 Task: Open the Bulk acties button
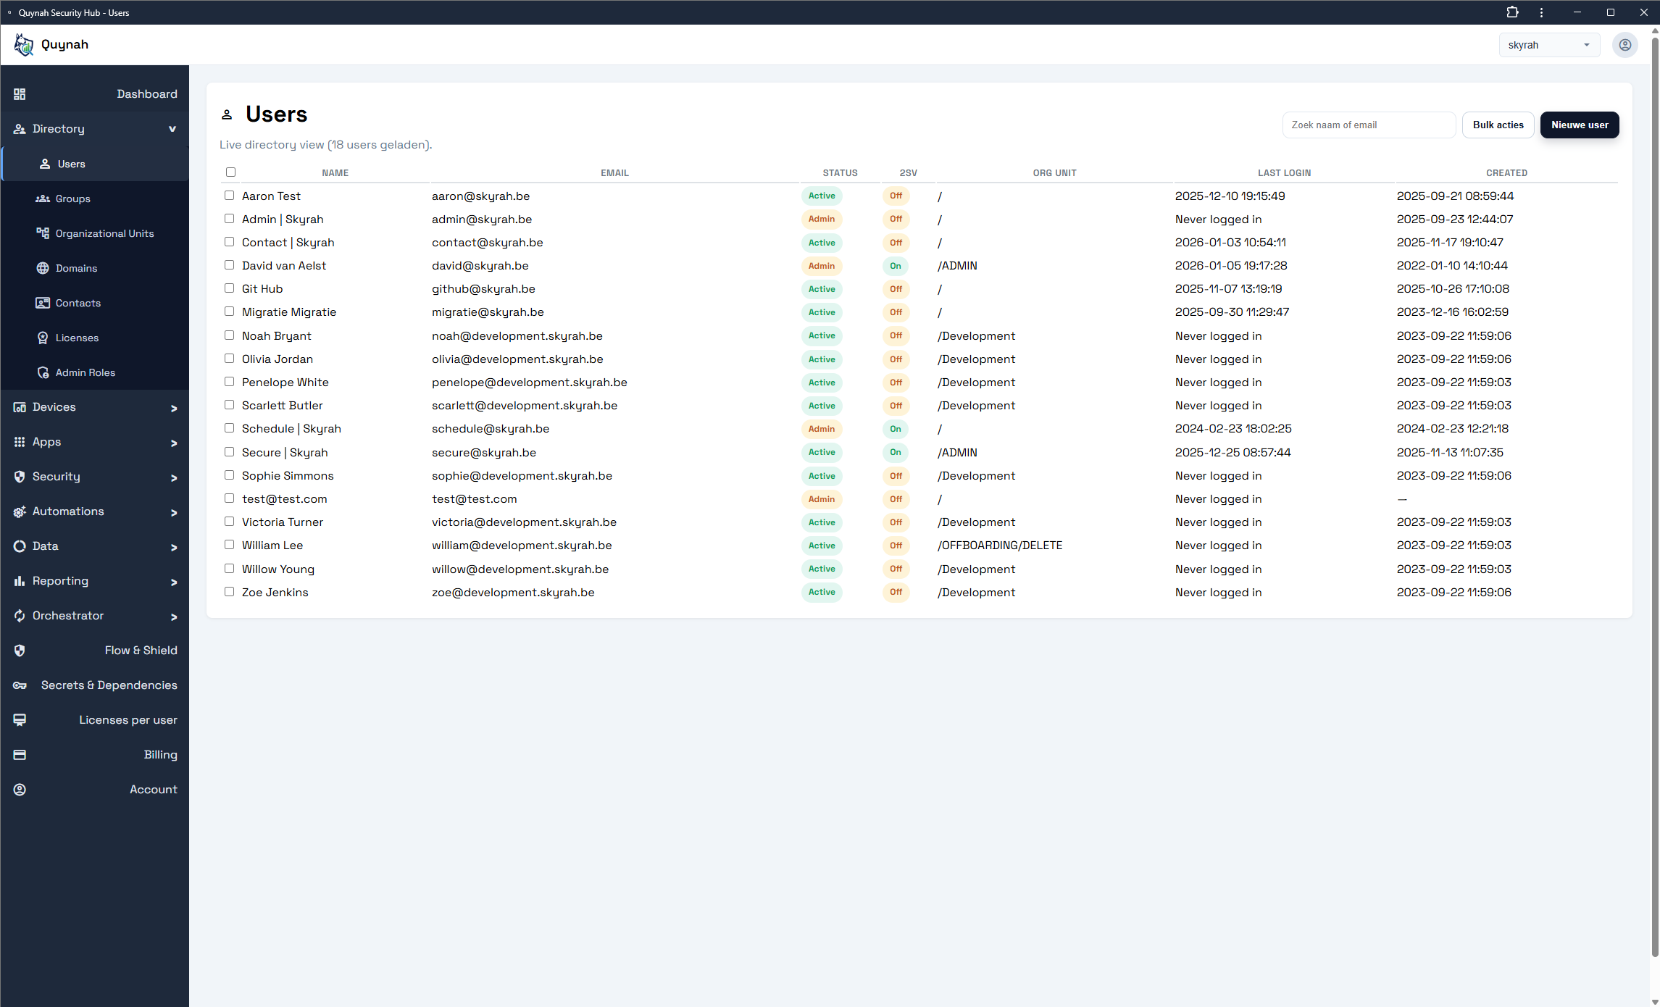tap(1498, 125)
